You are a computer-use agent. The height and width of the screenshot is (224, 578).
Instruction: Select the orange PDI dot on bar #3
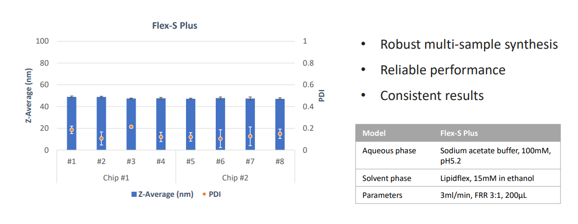point(131,127)
